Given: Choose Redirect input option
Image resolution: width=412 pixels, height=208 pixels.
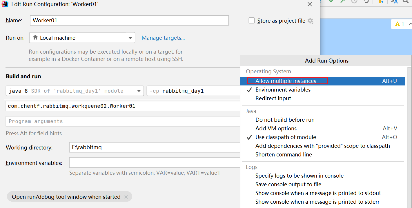Looking at the screenshot, I should pyautogui.click(x=323, y=98).
